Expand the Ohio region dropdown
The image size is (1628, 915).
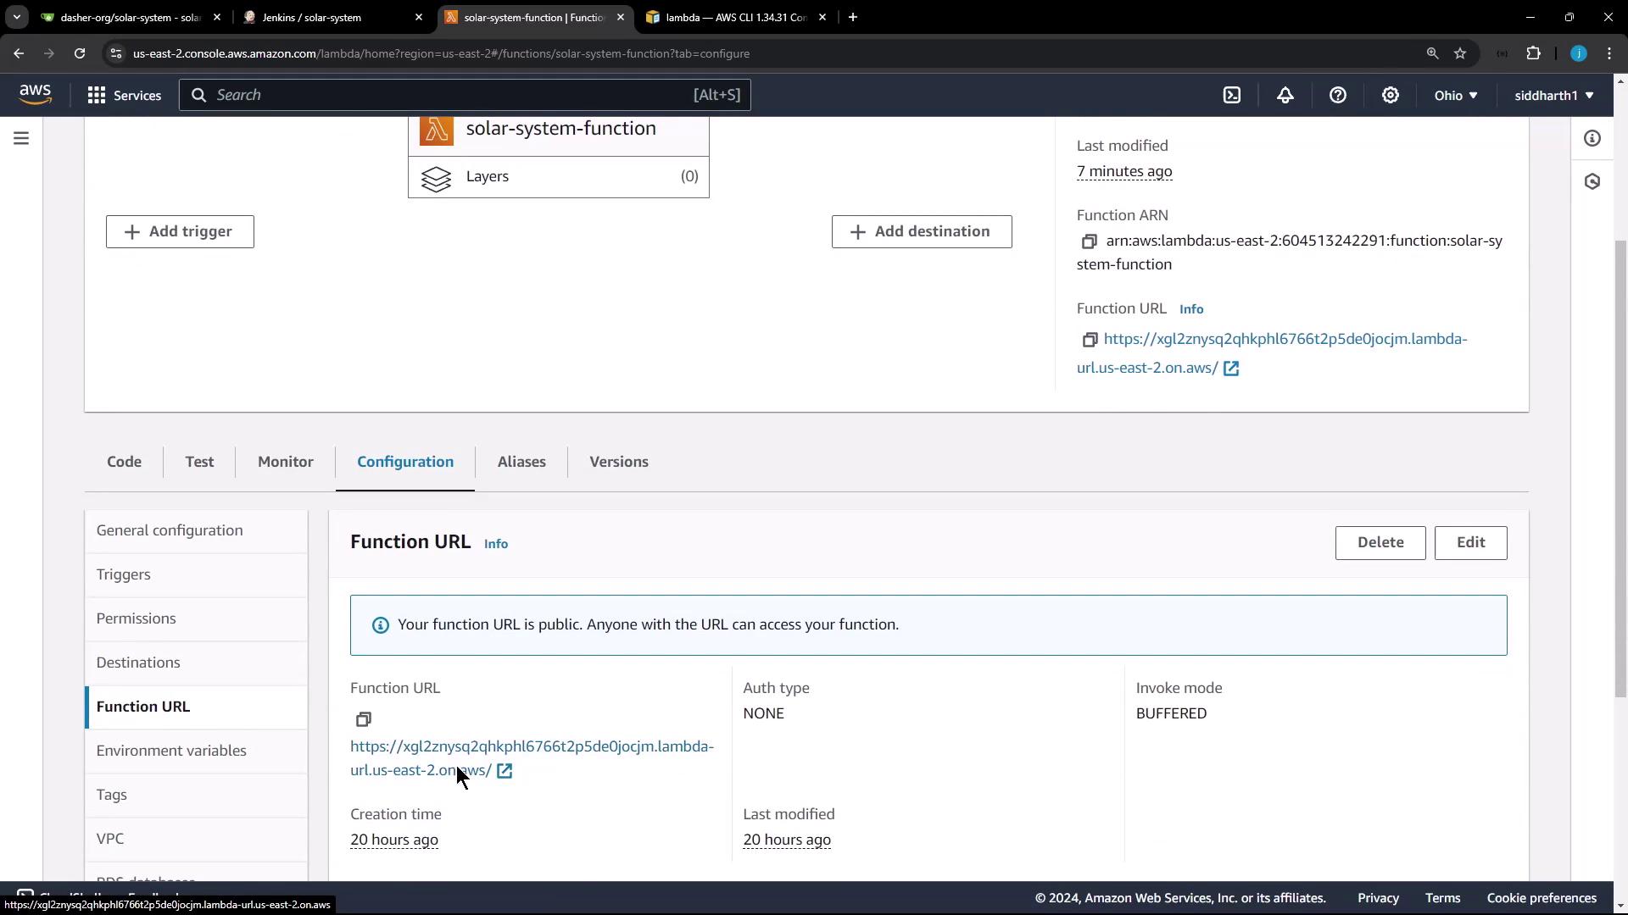pyautogui.click(x=1456, y=96)
